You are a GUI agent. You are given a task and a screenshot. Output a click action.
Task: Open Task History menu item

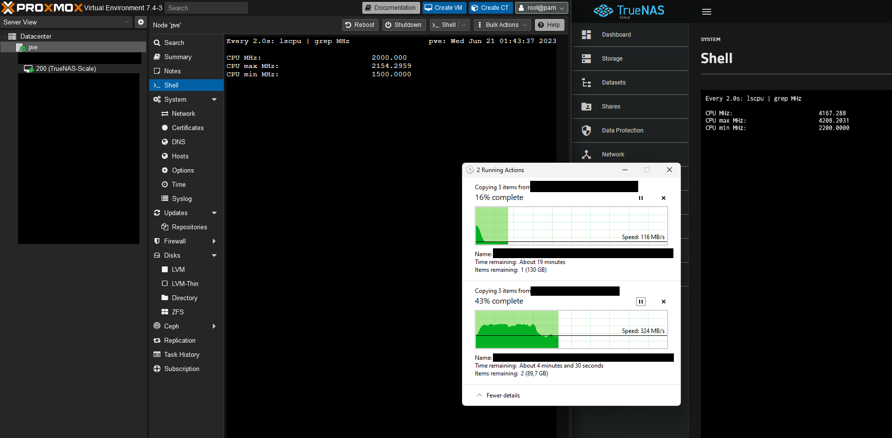pos(186,355)
